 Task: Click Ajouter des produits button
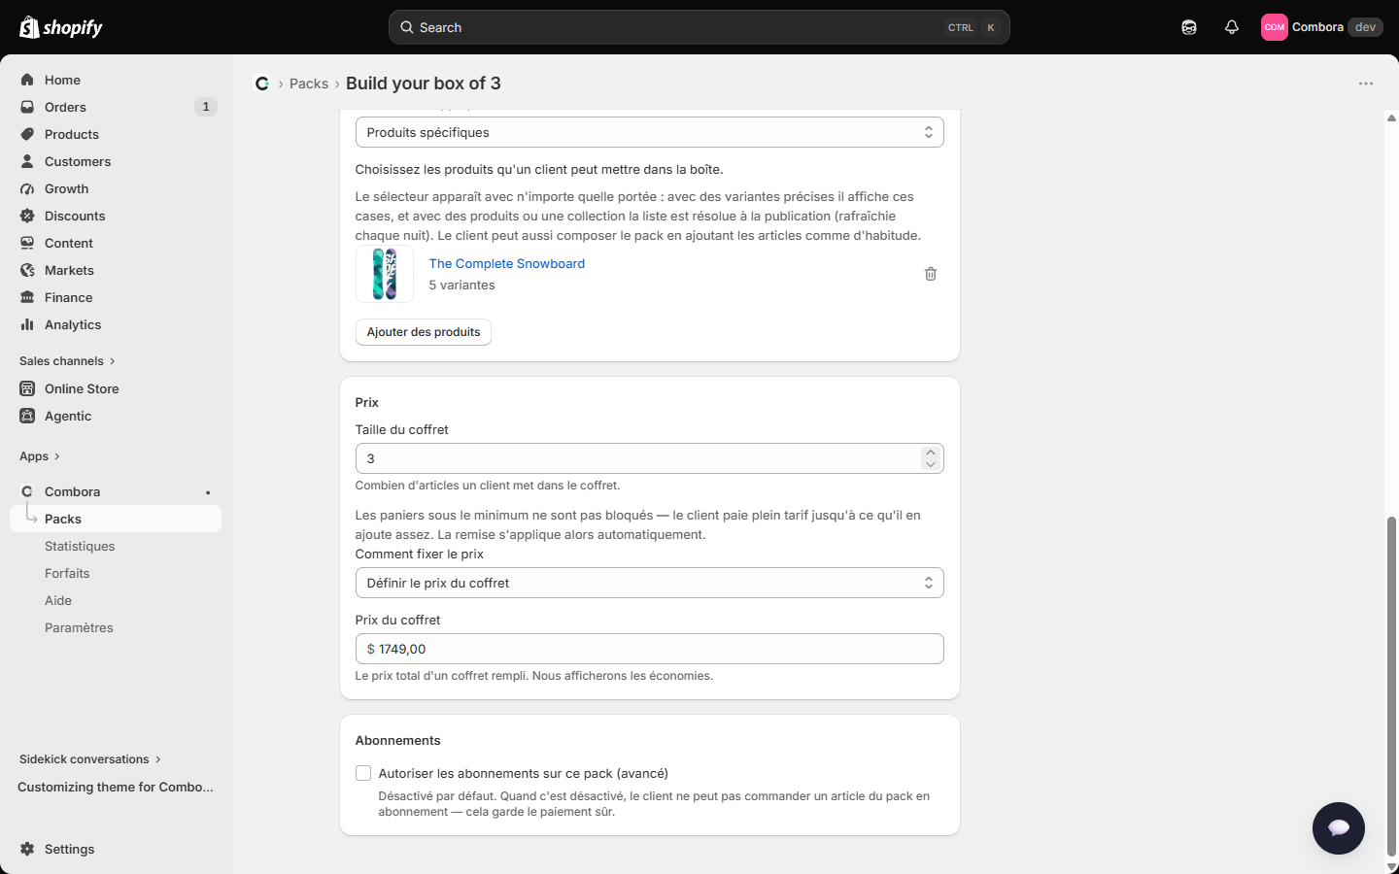pos(424,332)
